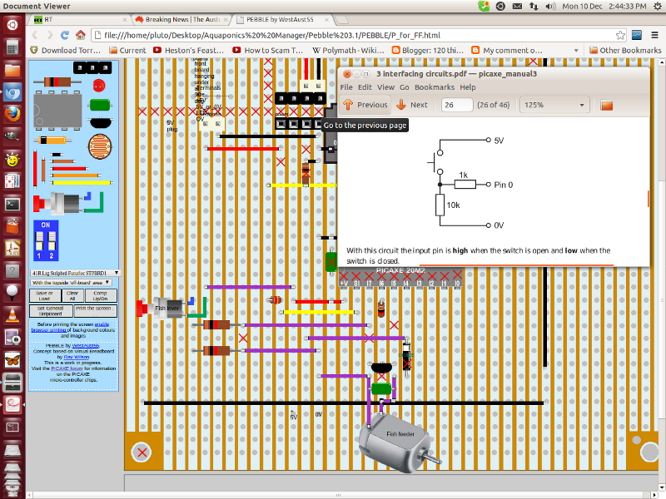The image size is (666, 499).
Task: Open the Bookmarks menu in Document Viewer
Action: coord(435,86)
